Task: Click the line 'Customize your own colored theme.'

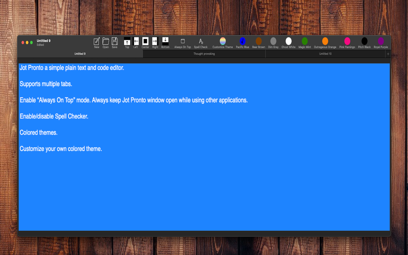Action: pyautogui.click(x=61, y=149)
